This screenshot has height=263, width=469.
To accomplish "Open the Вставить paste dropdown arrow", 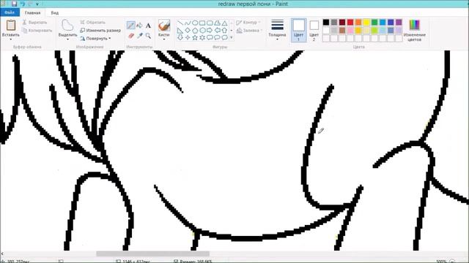I will click(x=11, y=39).
